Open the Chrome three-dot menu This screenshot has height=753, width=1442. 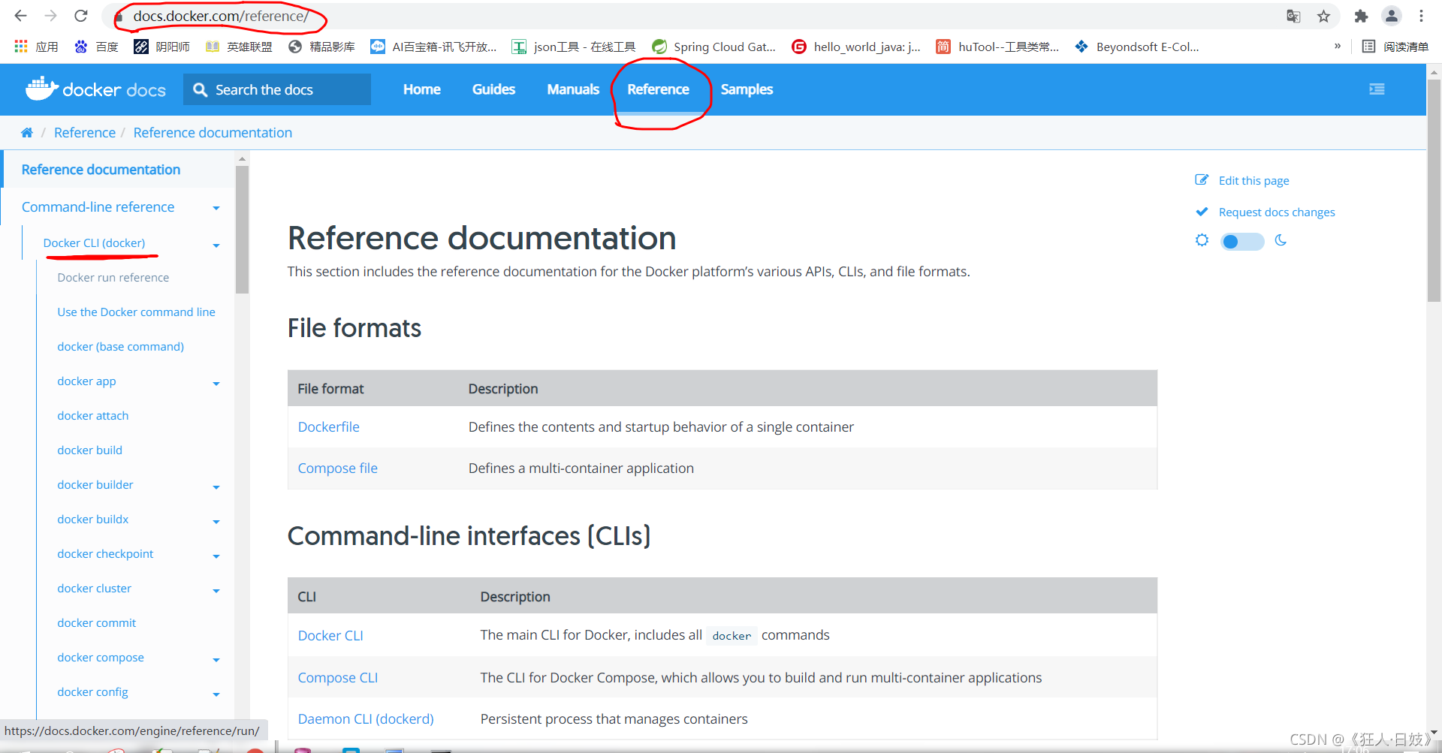point(1422,16)
